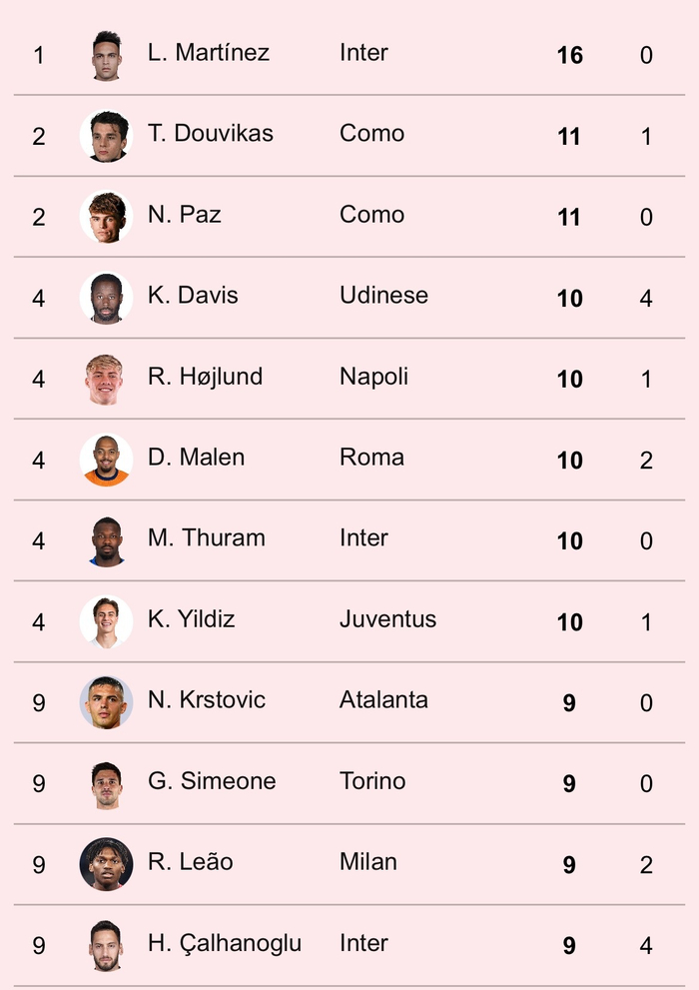The height and width of the screenshot is (990, 699).
Task: Select the Roma club link
Action: click(x=371, y=458)
